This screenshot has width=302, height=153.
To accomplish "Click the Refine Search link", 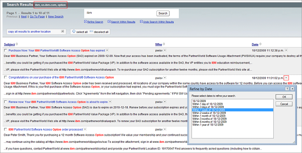I will pos(95,22).
